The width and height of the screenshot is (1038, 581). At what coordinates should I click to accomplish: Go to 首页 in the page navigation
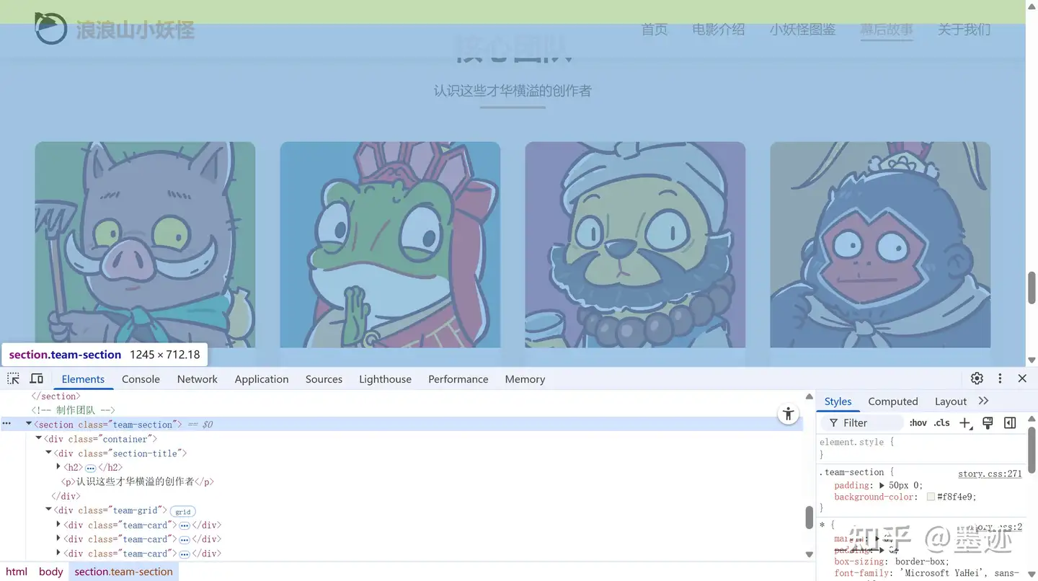point(655,30)
